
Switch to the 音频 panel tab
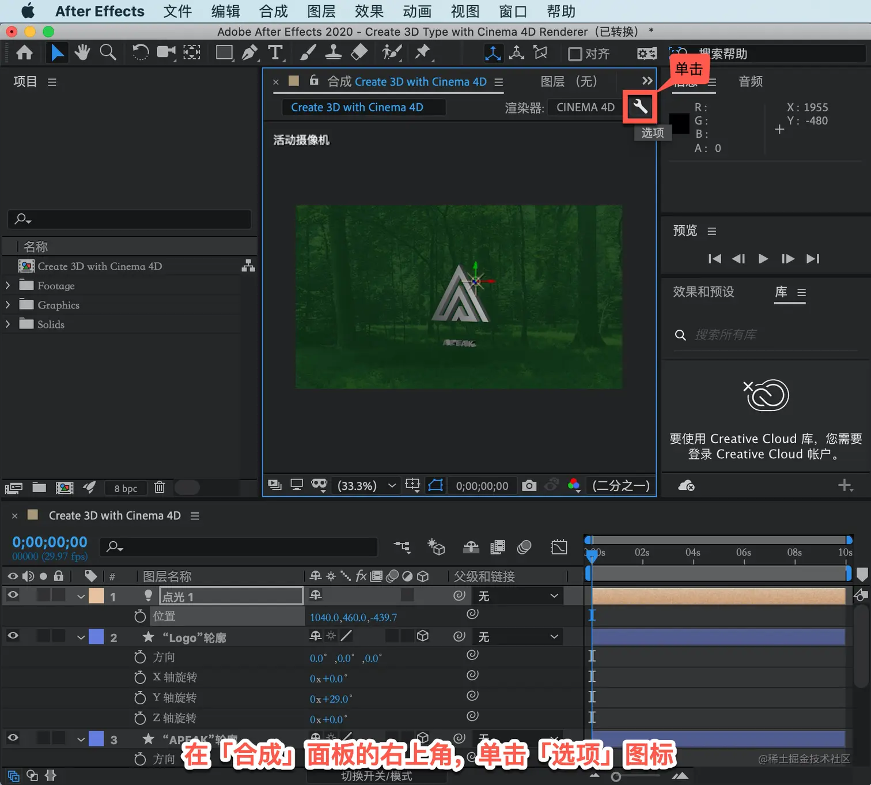tap(751, 81)
